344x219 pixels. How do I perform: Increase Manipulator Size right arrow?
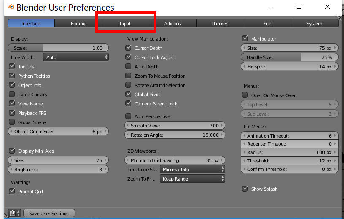pyautogui.click(x=335, y=48)
